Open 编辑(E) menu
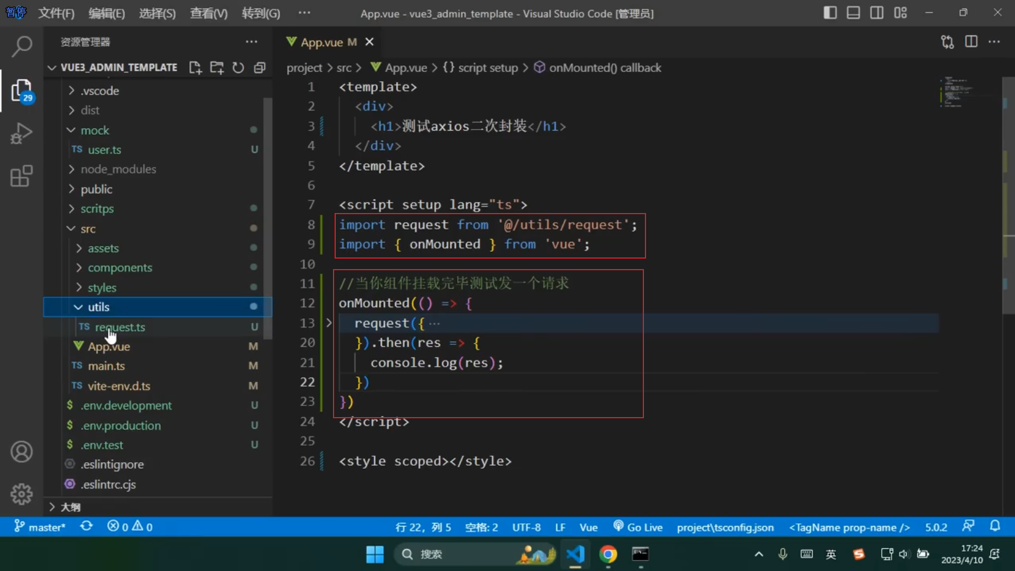Screen dimensions: 1015x571 (x=106, y=13)
